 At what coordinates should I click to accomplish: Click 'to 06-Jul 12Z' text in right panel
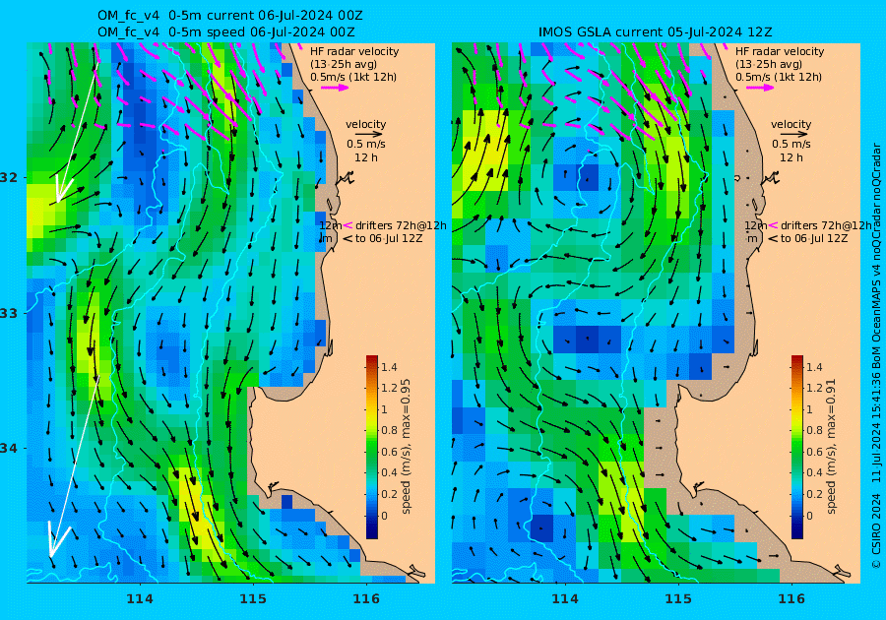(x=814, y=238)
